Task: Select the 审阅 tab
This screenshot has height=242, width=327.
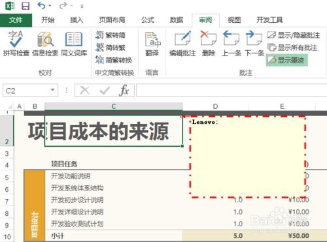Action: [x=205, y=20]
